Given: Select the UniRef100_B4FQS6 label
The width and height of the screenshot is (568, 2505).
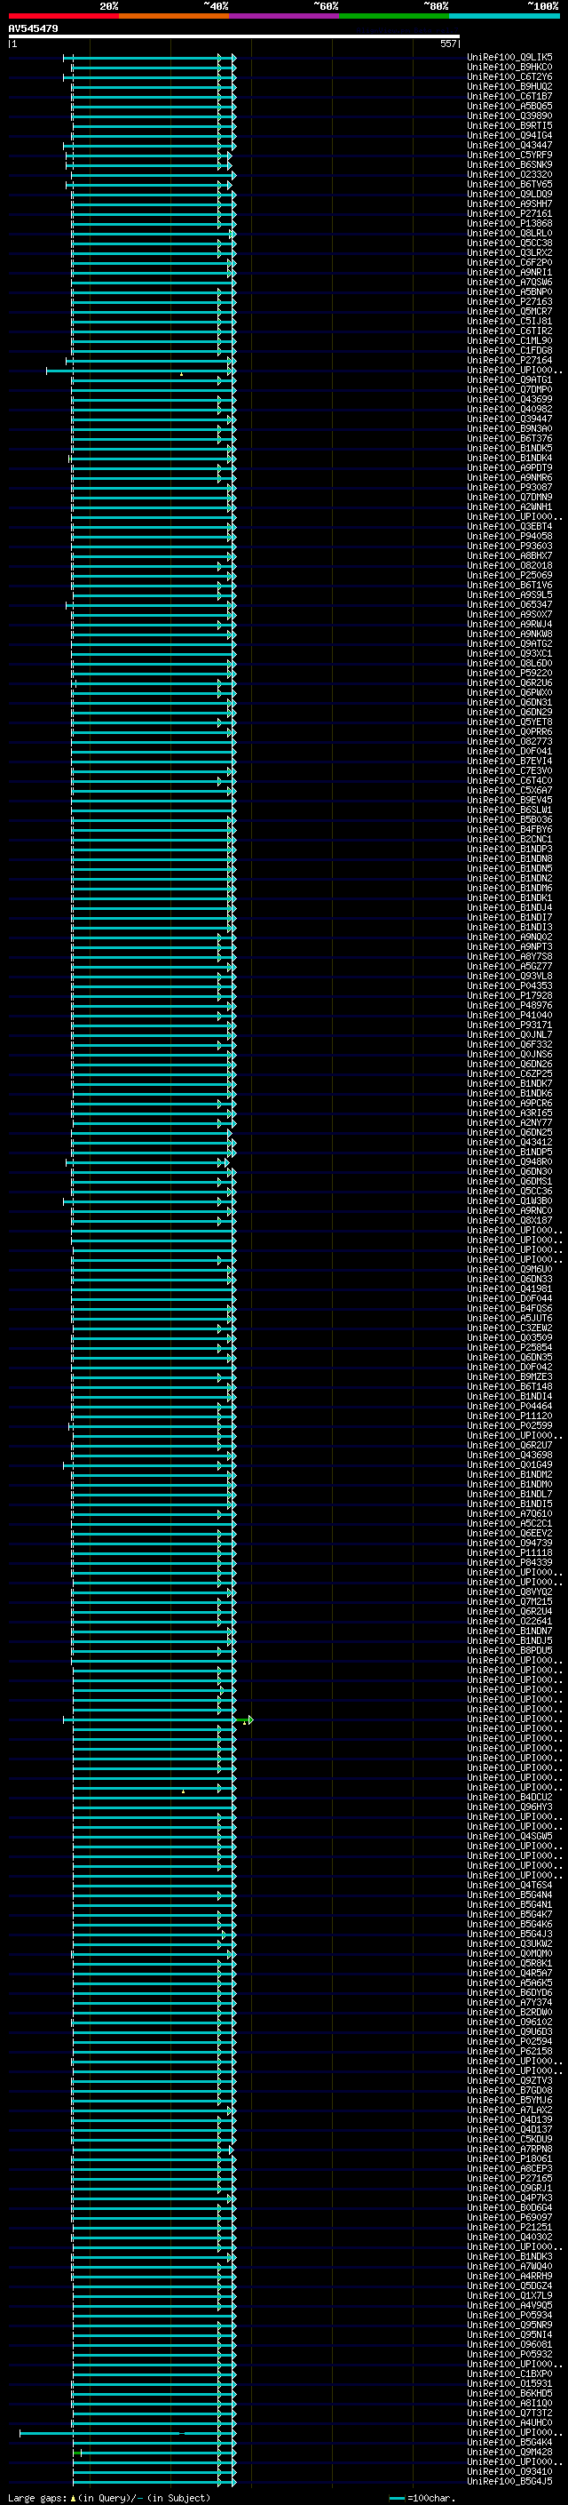Looking at the screenshot, I should coord(509,1309).
